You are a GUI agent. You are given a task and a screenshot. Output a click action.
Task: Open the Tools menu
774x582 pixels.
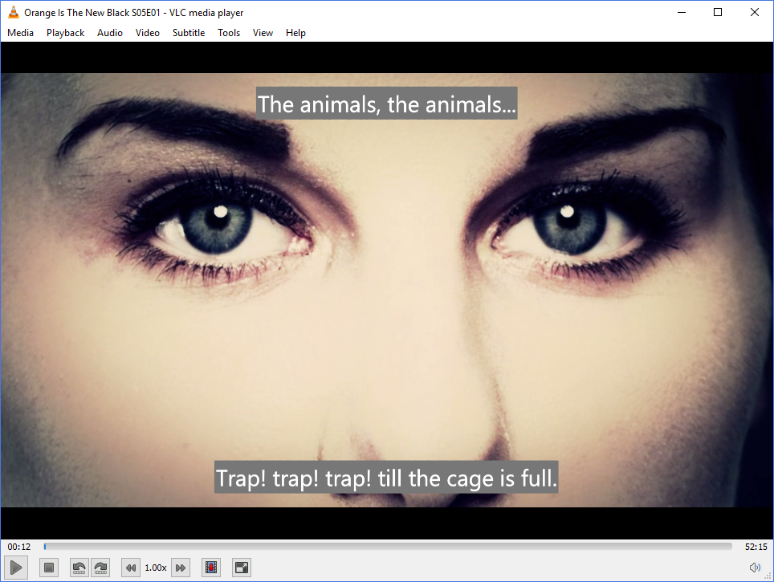(229, 33)
